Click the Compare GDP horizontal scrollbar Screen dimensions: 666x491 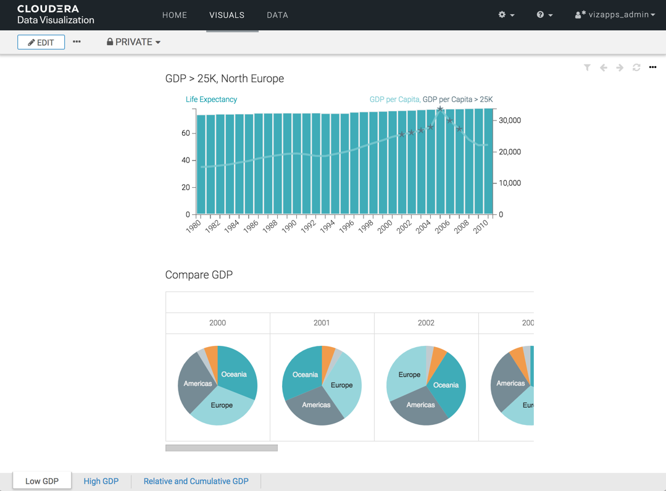[221, 448]
